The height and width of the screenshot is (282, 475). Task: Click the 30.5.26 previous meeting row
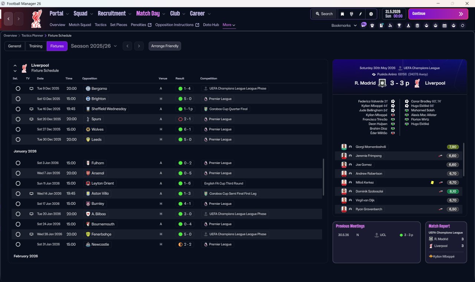click(376, 235)
